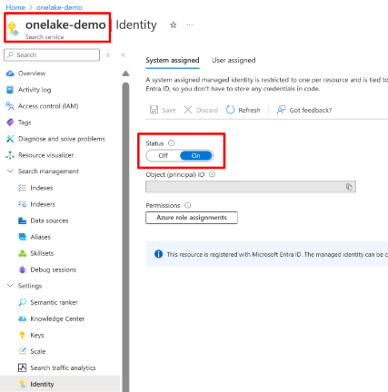
Task: Collapse the Search management section
Action: tap(10, 171)
